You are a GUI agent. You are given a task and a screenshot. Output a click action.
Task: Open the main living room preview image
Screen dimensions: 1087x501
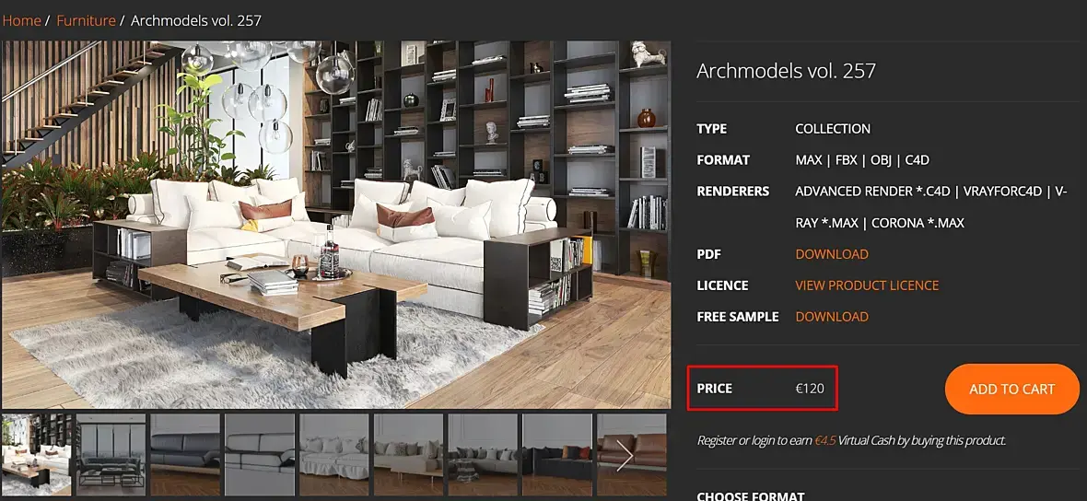pos(336,225)
